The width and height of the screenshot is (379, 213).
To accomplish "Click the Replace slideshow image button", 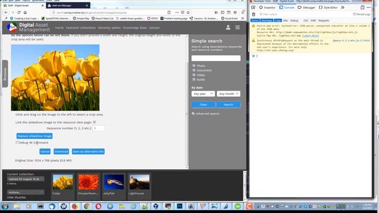I will 34,136.
